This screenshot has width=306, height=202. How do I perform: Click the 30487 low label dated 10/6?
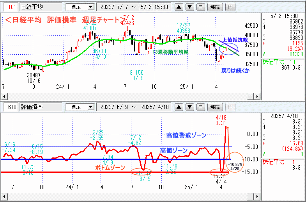pyautogui.click(x=34, y=75)
